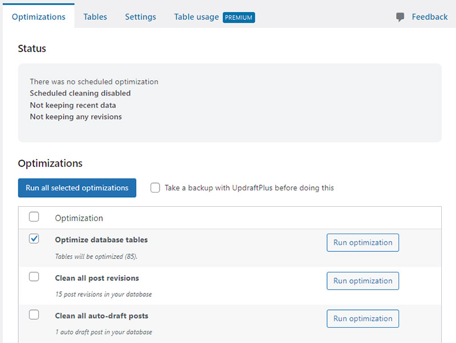Click the Status section heading
Screen dimensions: 456x343
tap(31, 48)
